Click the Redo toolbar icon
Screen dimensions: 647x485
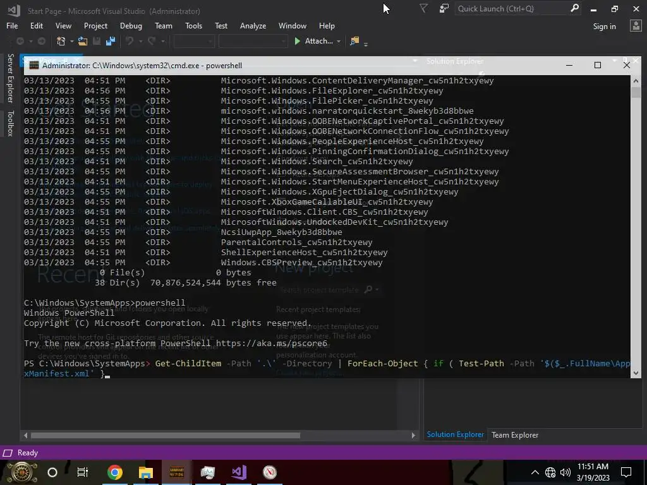152,41
